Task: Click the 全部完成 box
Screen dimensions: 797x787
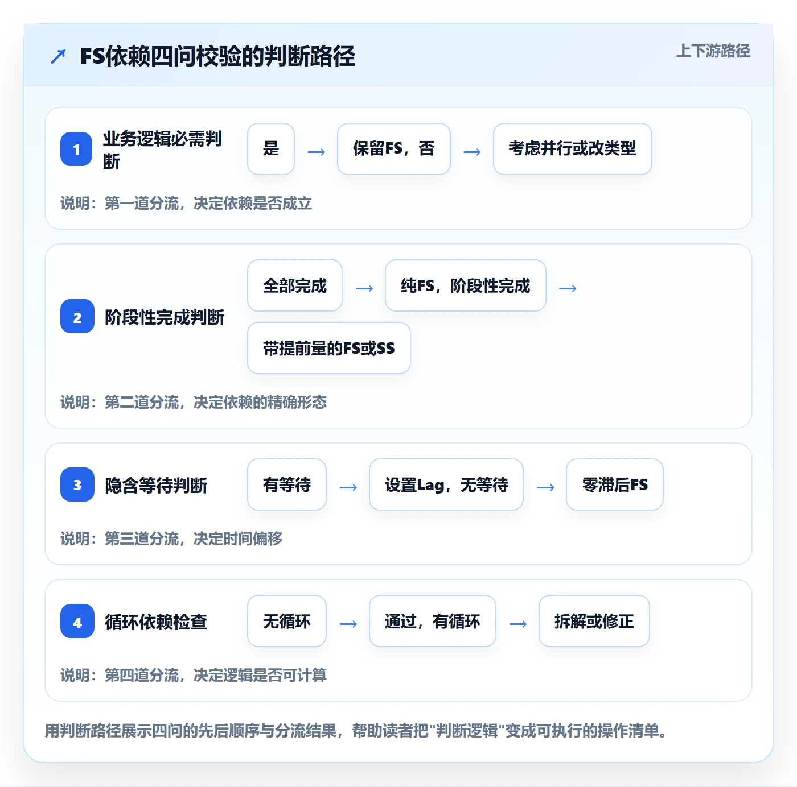Action: (x=295, y=285)
